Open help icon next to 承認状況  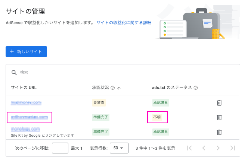tap(113, 88)
